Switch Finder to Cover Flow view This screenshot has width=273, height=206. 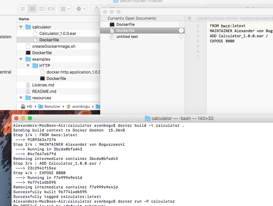pyautogui.click(x=51, y=8)
